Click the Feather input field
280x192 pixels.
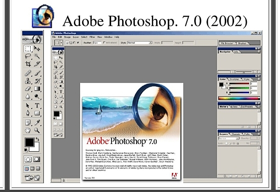(x=97, y=43)
